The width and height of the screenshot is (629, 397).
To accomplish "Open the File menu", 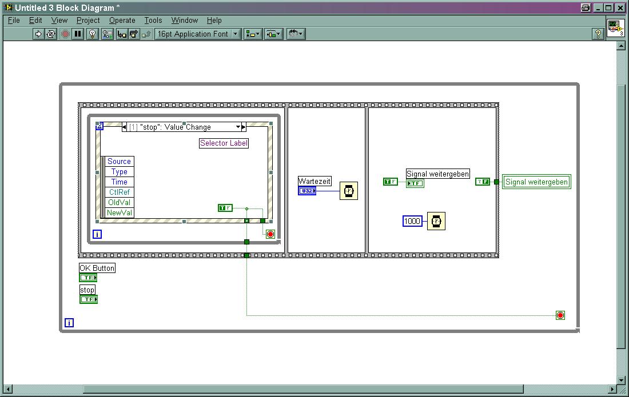I will pyautogui.click(x=14, y=21).
